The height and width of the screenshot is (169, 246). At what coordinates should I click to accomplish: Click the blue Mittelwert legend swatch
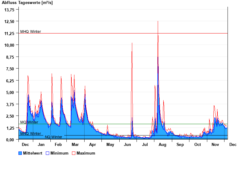(x=20, y=153)
